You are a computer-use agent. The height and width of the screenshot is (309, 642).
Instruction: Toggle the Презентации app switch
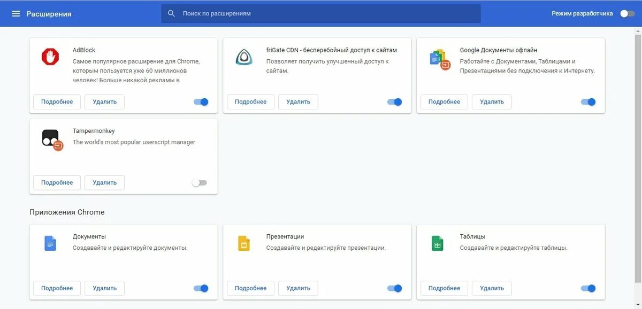[394, 288]
